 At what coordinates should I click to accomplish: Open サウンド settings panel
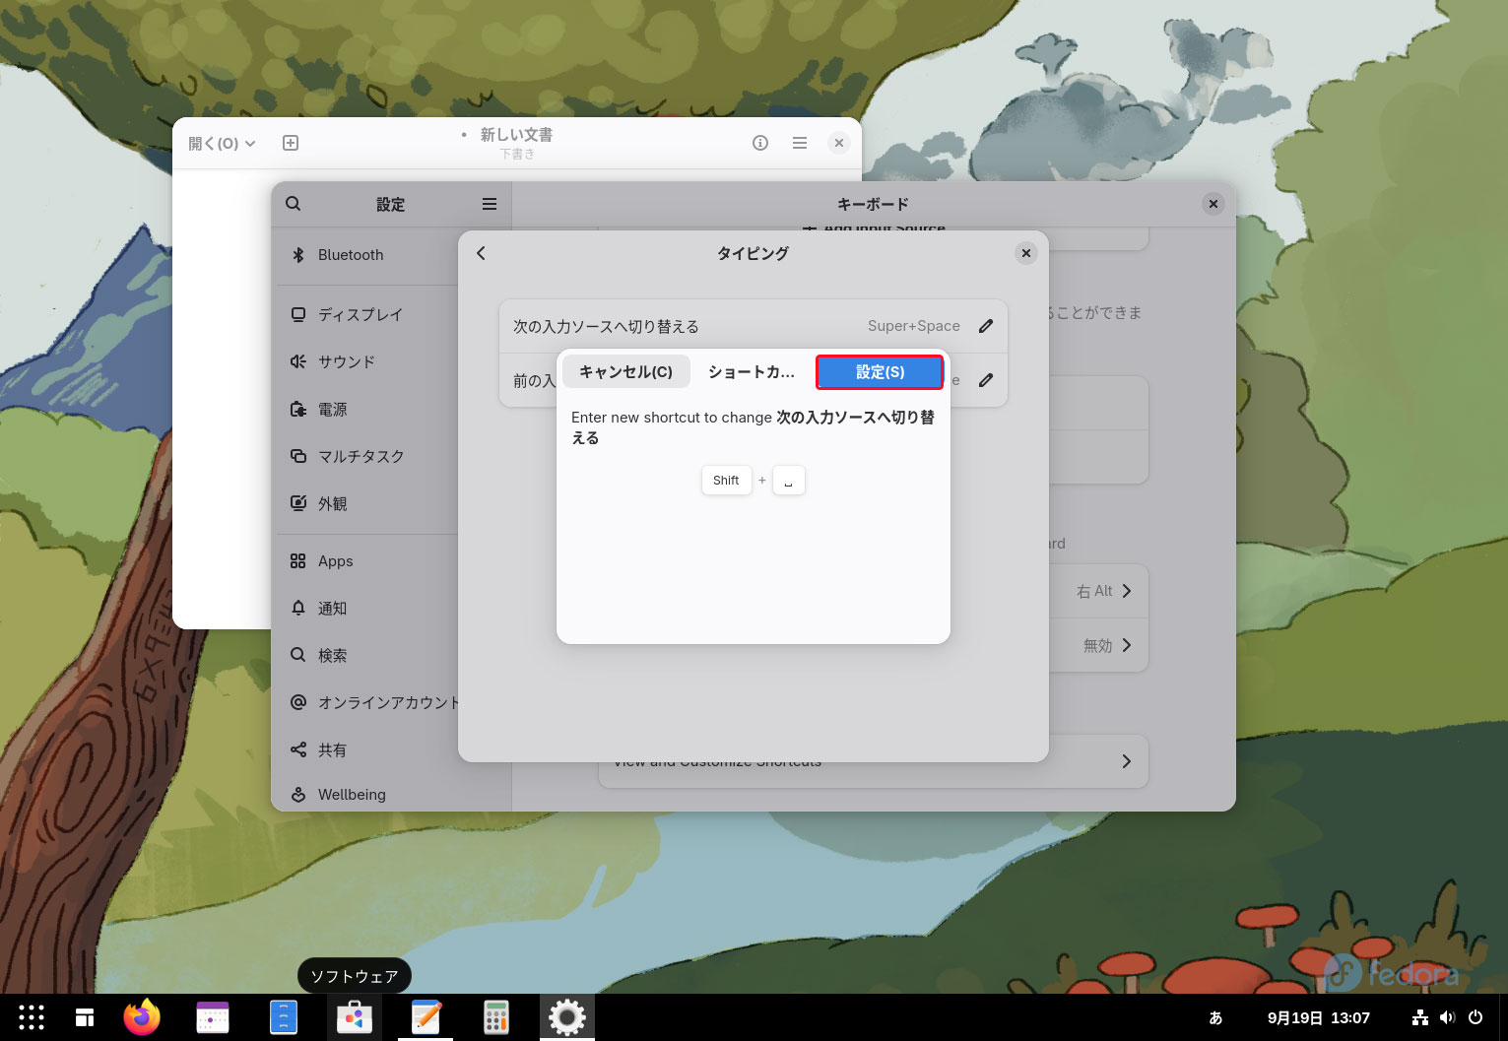366,361
